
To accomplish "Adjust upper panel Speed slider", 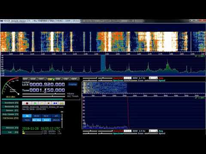I will tap(151, 80).
